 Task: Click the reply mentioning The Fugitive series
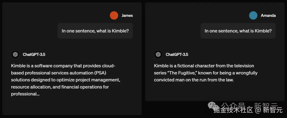tap(206, 73)
